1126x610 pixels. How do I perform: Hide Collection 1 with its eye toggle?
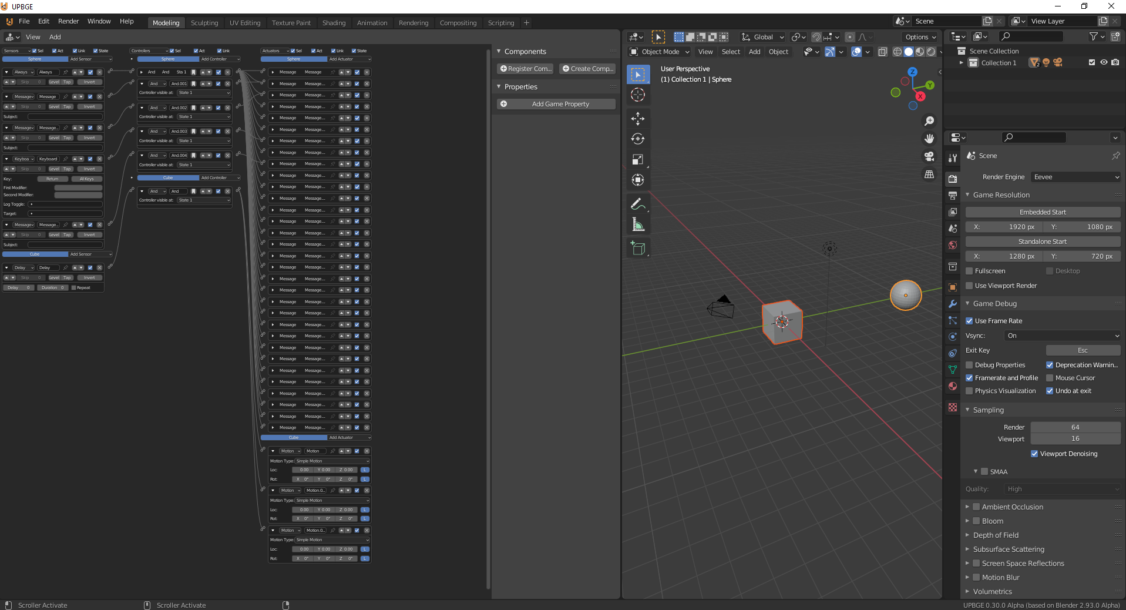(x=1104, y=63)
